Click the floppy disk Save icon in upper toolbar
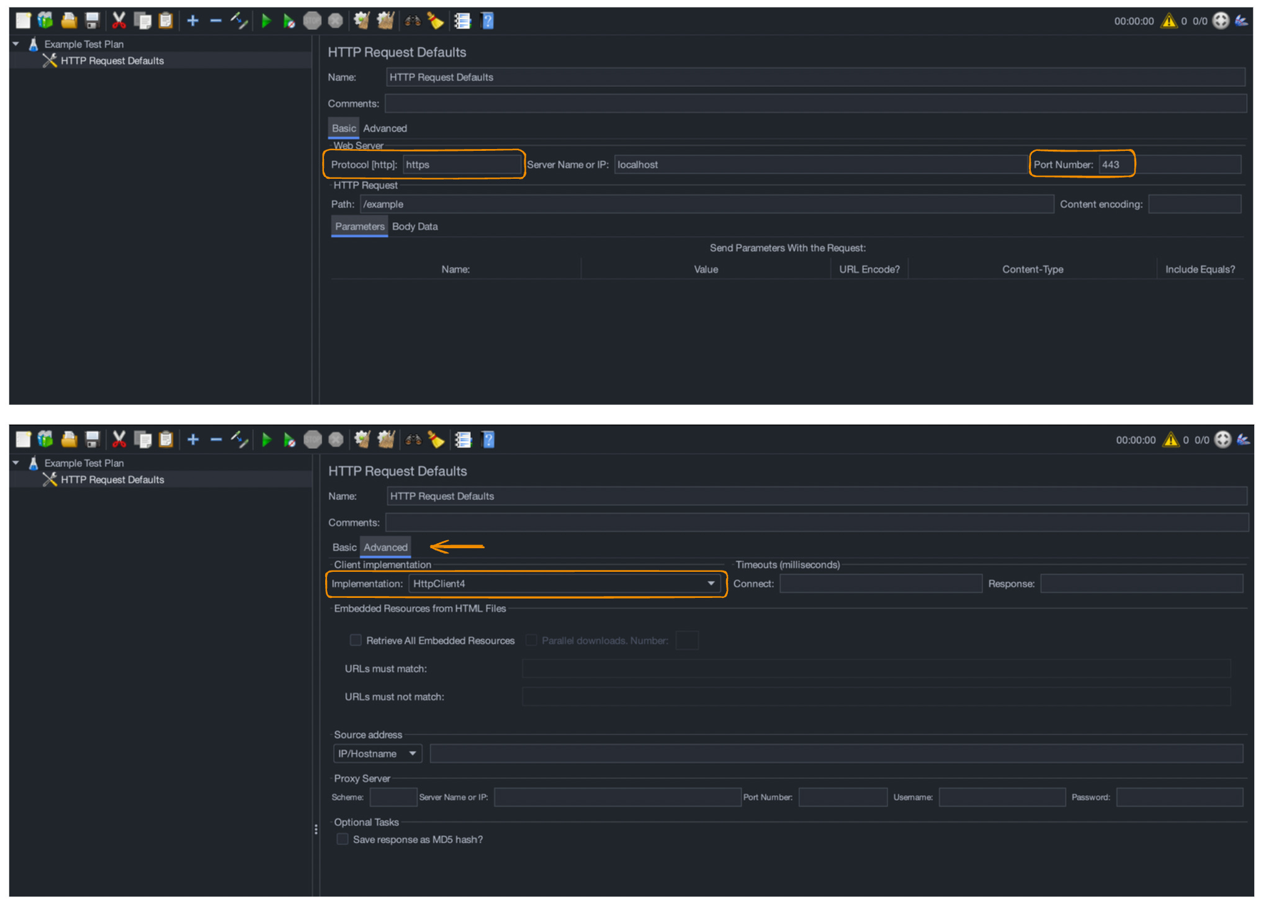Viewport: 1261px width, 904px height. click(92, 21)
